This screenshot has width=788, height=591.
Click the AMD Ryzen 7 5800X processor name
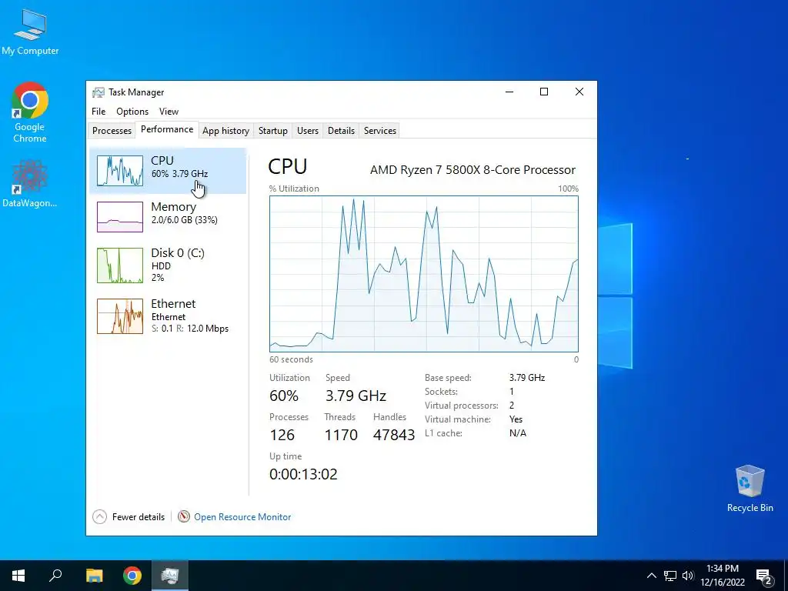tap(472, 170)
